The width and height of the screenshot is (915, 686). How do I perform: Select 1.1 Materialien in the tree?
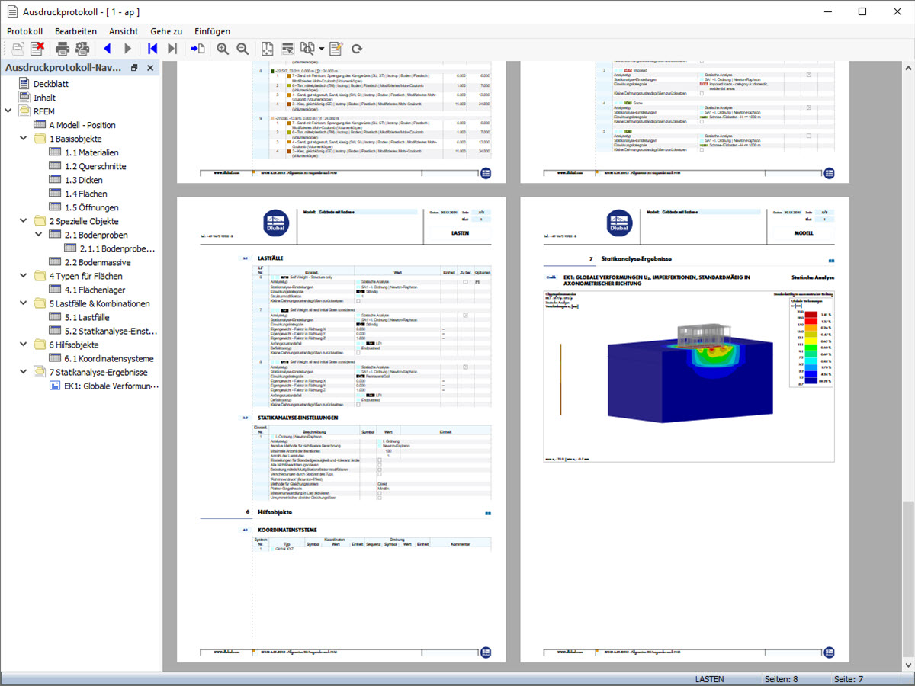(x=91, y=152)
